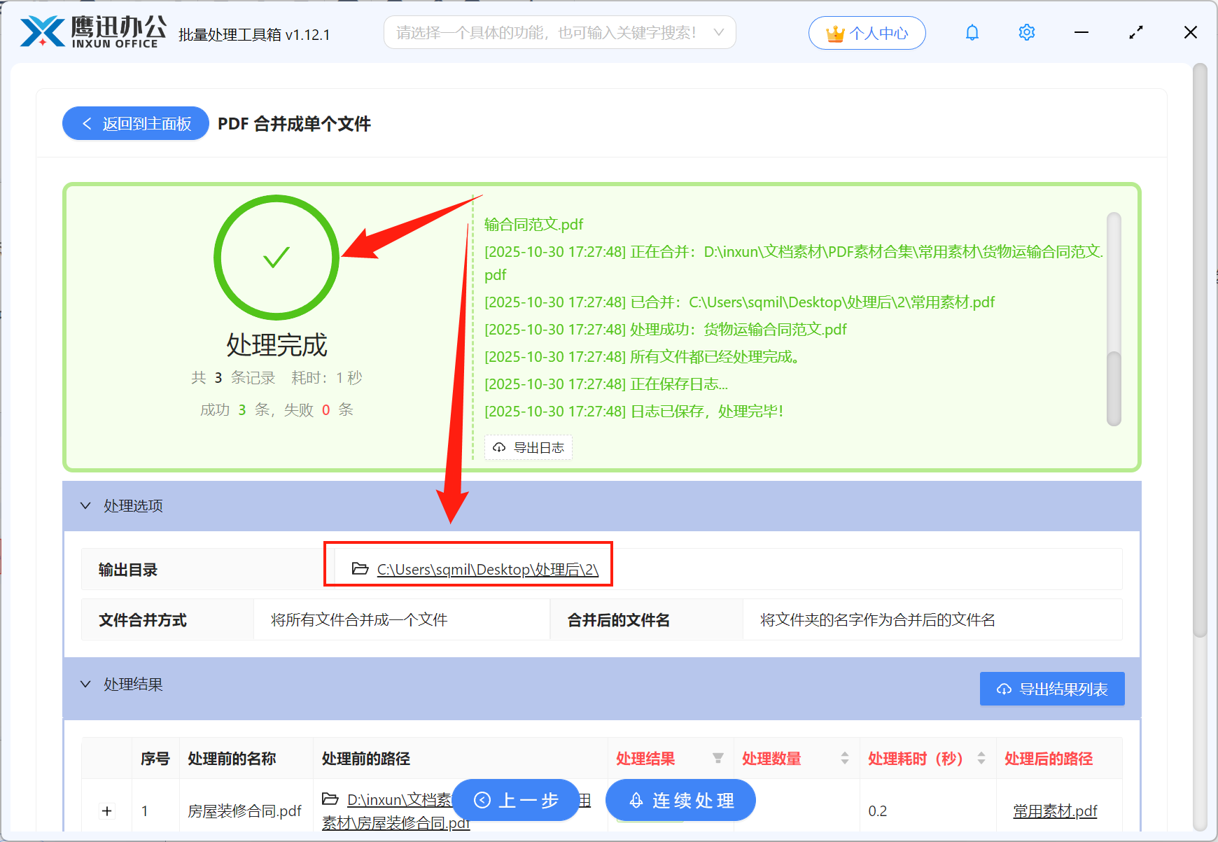Expand row 1 using the plus button
The height and width of the screenshot is (842, 1218).
[106, 811]
